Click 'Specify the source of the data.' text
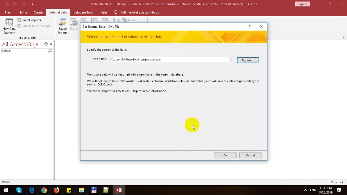 (107, 50)
